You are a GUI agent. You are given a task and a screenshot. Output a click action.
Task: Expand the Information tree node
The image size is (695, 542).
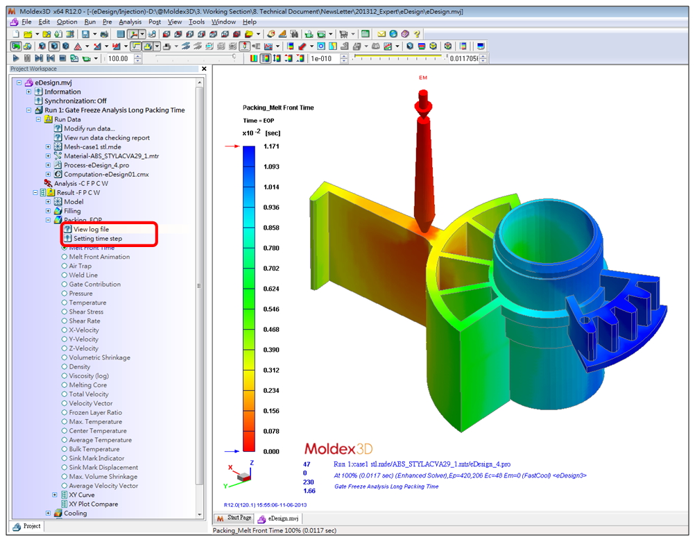pos(29,92)
